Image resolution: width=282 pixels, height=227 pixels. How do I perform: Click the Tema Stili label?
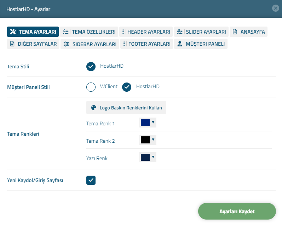[x=18, y=67]
